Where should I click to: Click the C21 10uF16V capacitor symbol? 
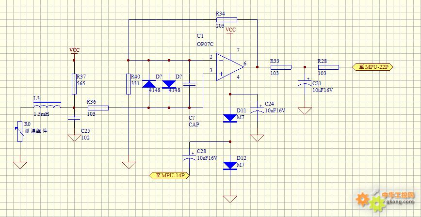(305, 83)
